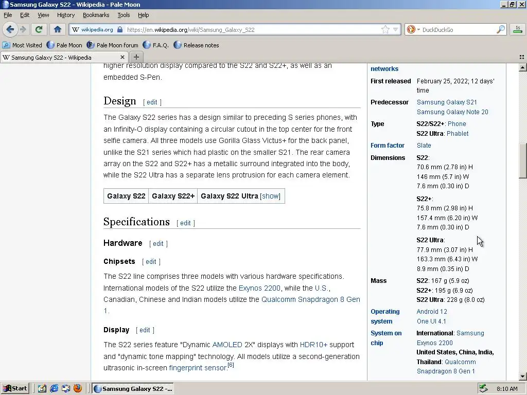Open the Bookmarks menu

pos(96,15)
